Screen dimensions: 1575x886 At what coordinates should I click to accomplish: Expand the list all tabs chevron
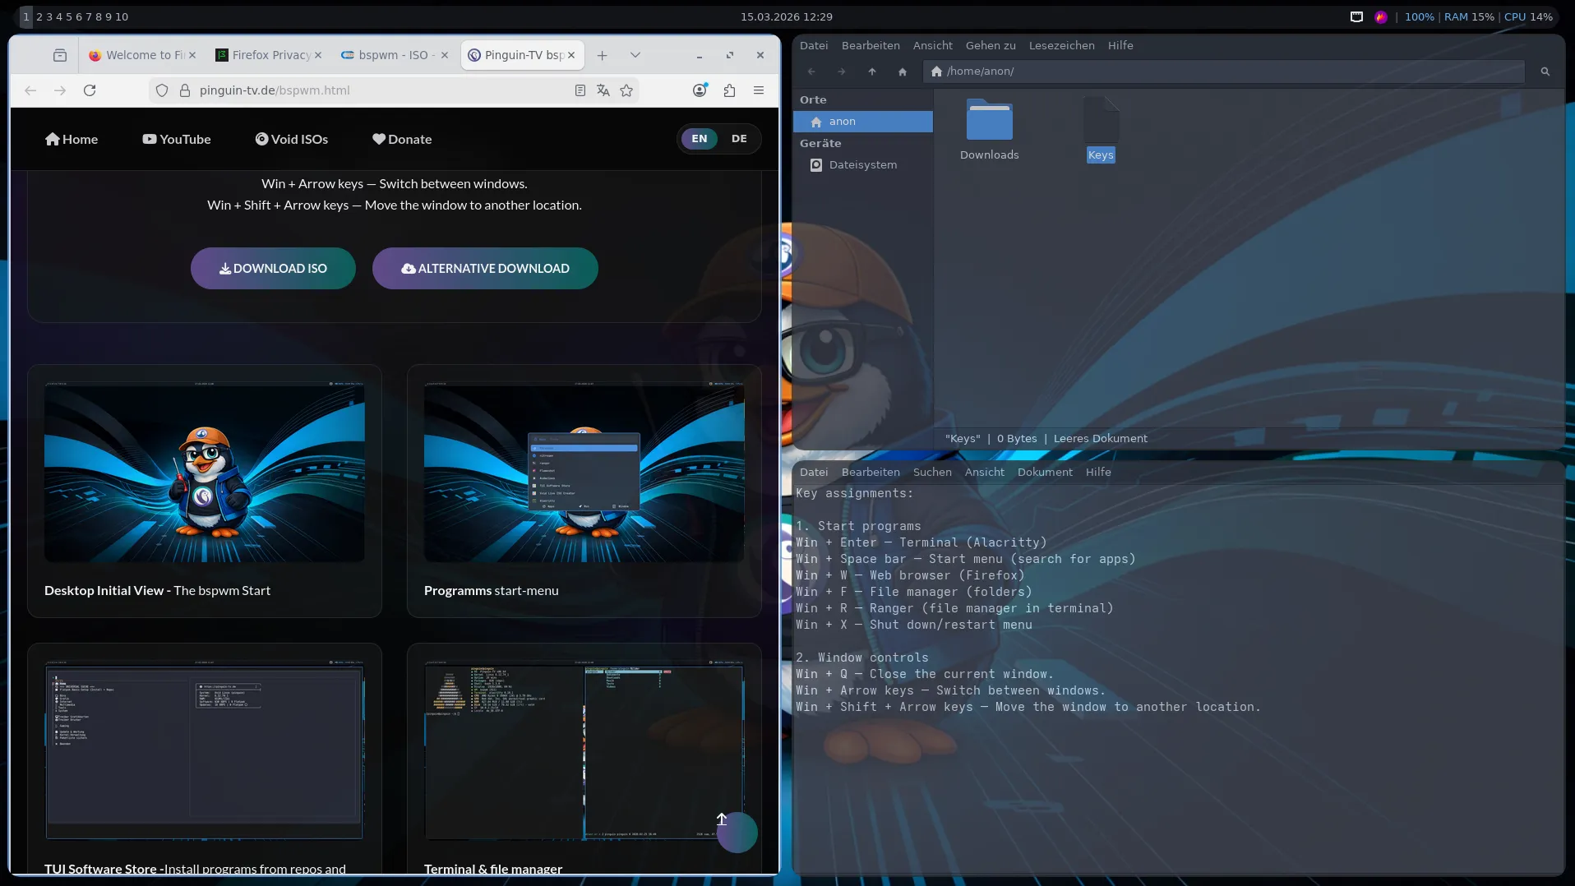(635, 55)
